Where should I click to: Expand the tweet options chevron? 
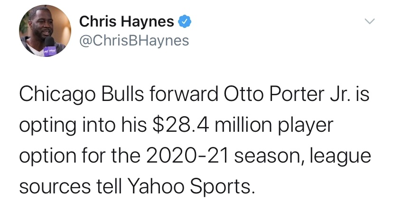point(370,21)
